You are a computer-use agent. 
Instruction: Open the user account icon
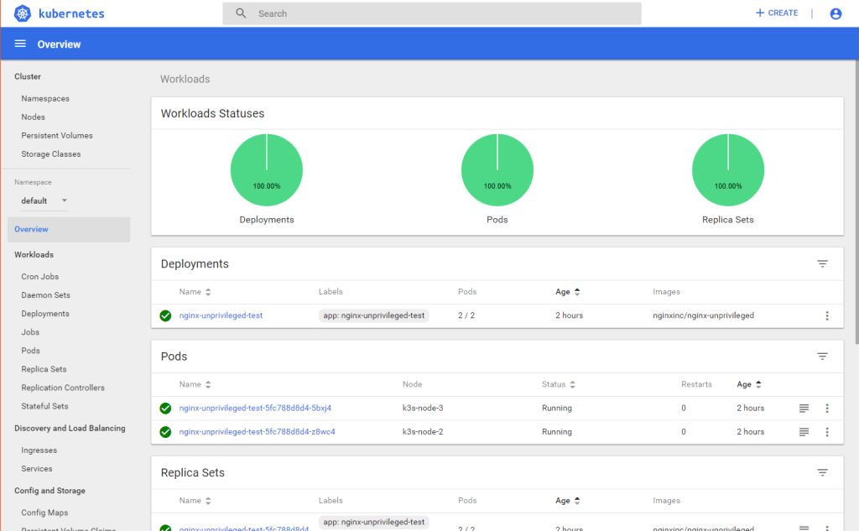coord(836,13)
